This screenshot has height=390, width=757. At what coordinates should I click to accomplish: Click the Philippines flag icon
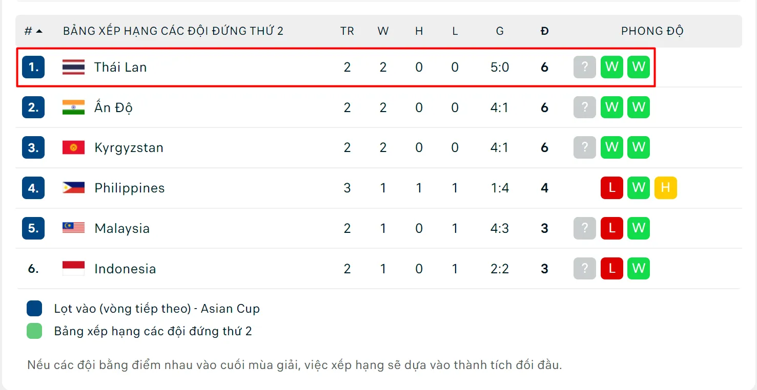tap(73, 188)
